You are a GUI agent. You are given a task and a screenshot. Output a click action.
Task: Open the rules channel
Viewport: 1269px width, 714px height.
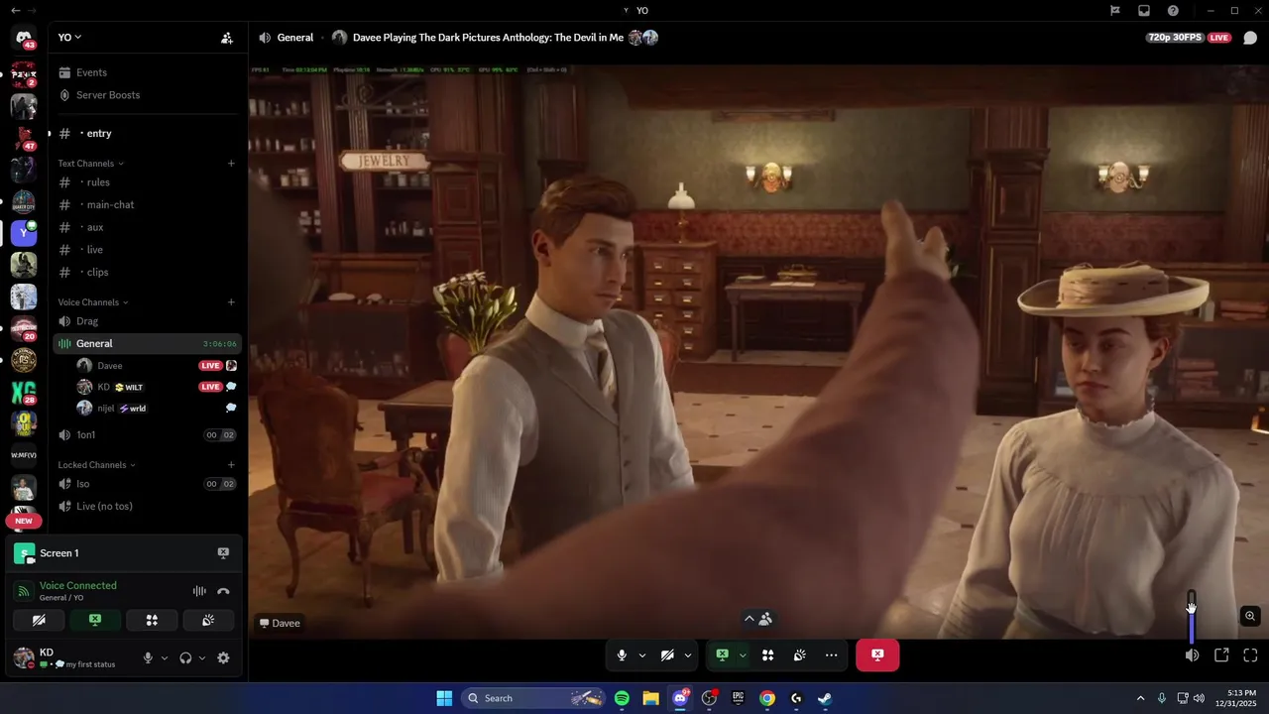tap(147, 182)
